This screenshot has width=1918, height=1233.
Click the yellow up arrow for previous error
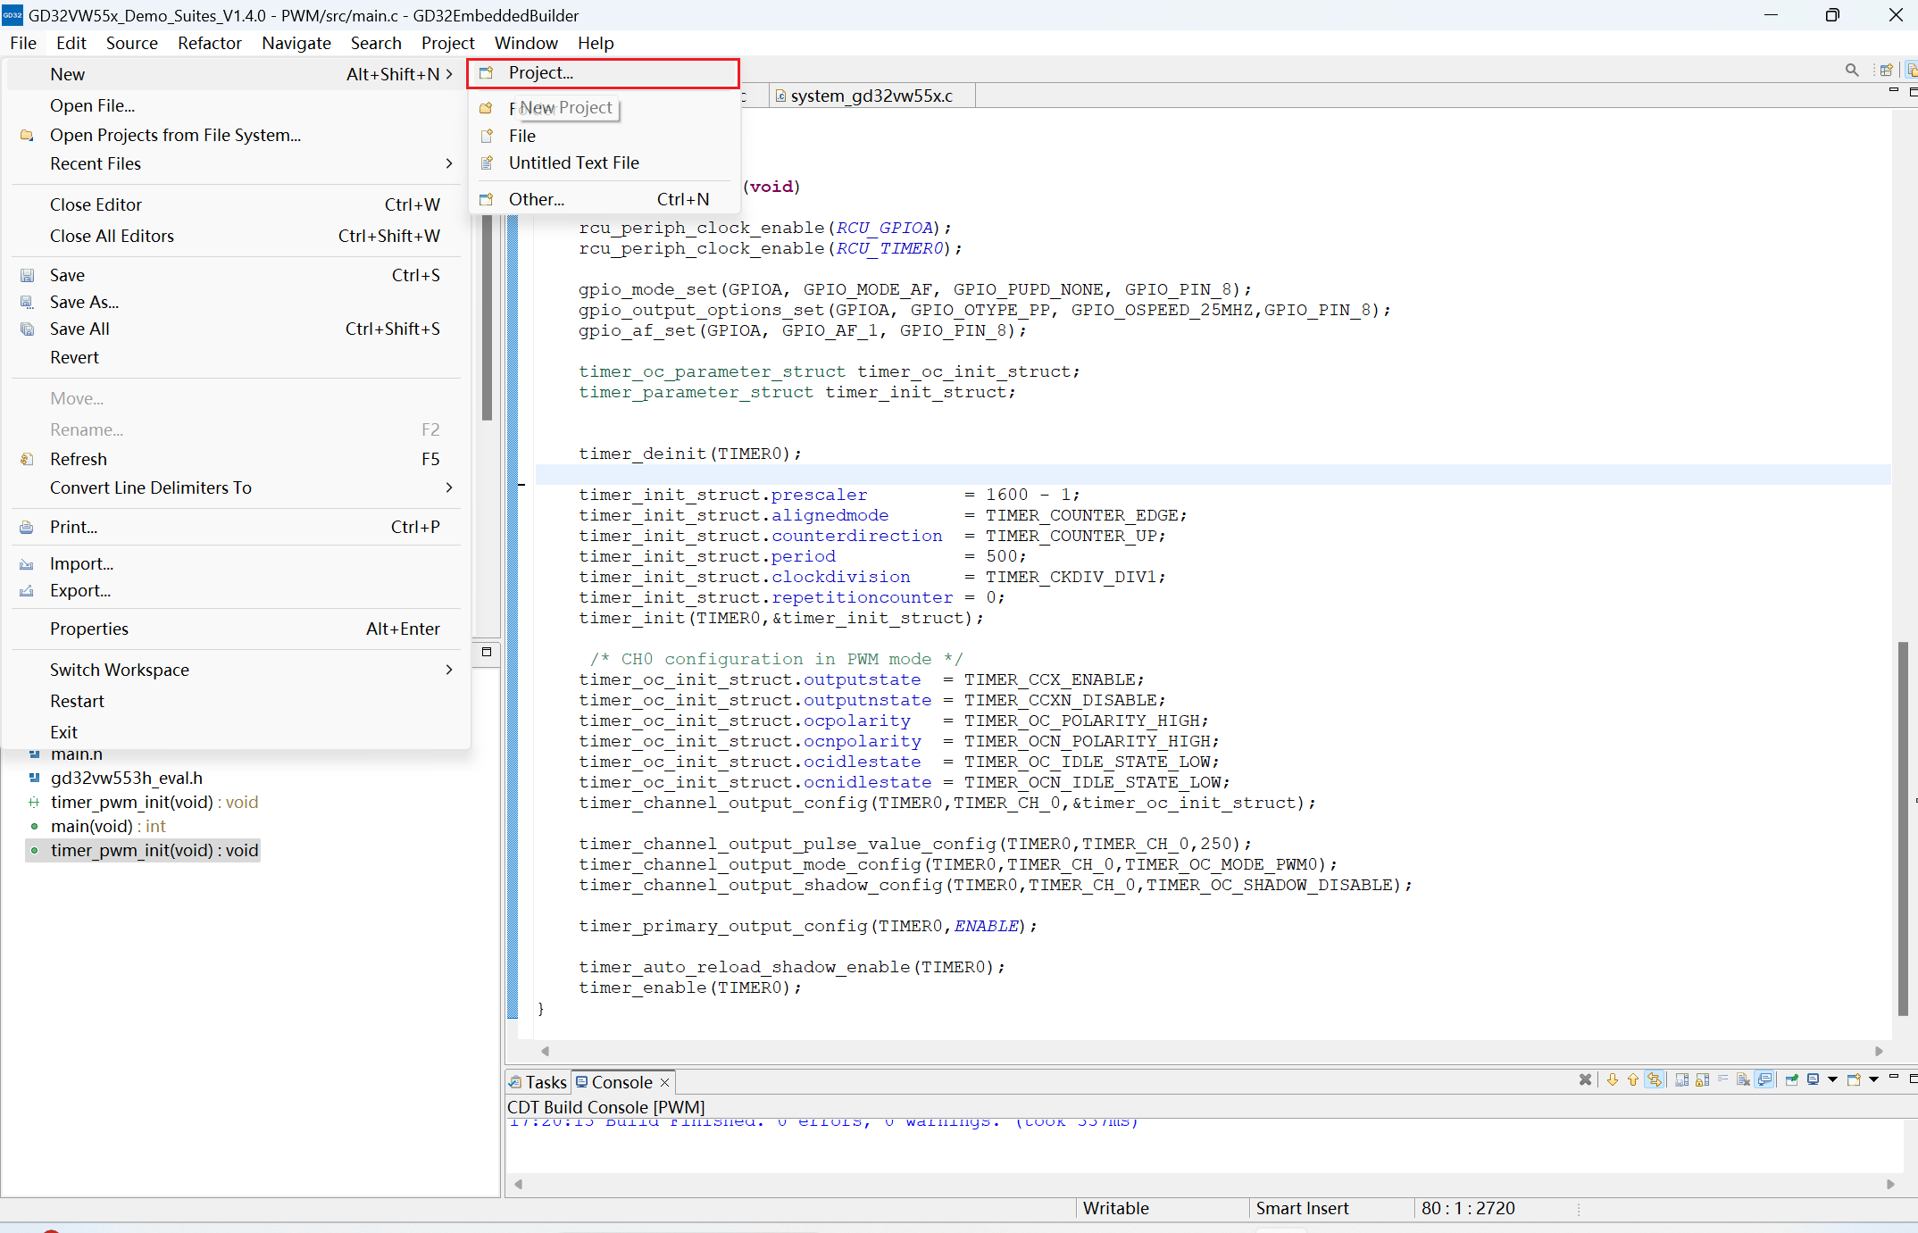click(1633, 1079)
